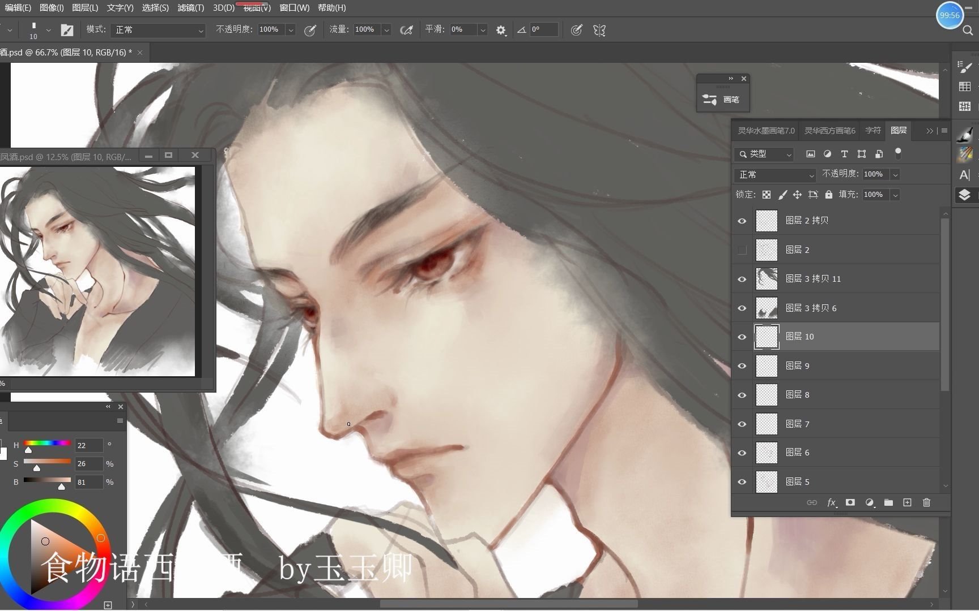Open brush preset picker arrow
The width and height of the screenshot is (979, 611).
click(49, 30)
